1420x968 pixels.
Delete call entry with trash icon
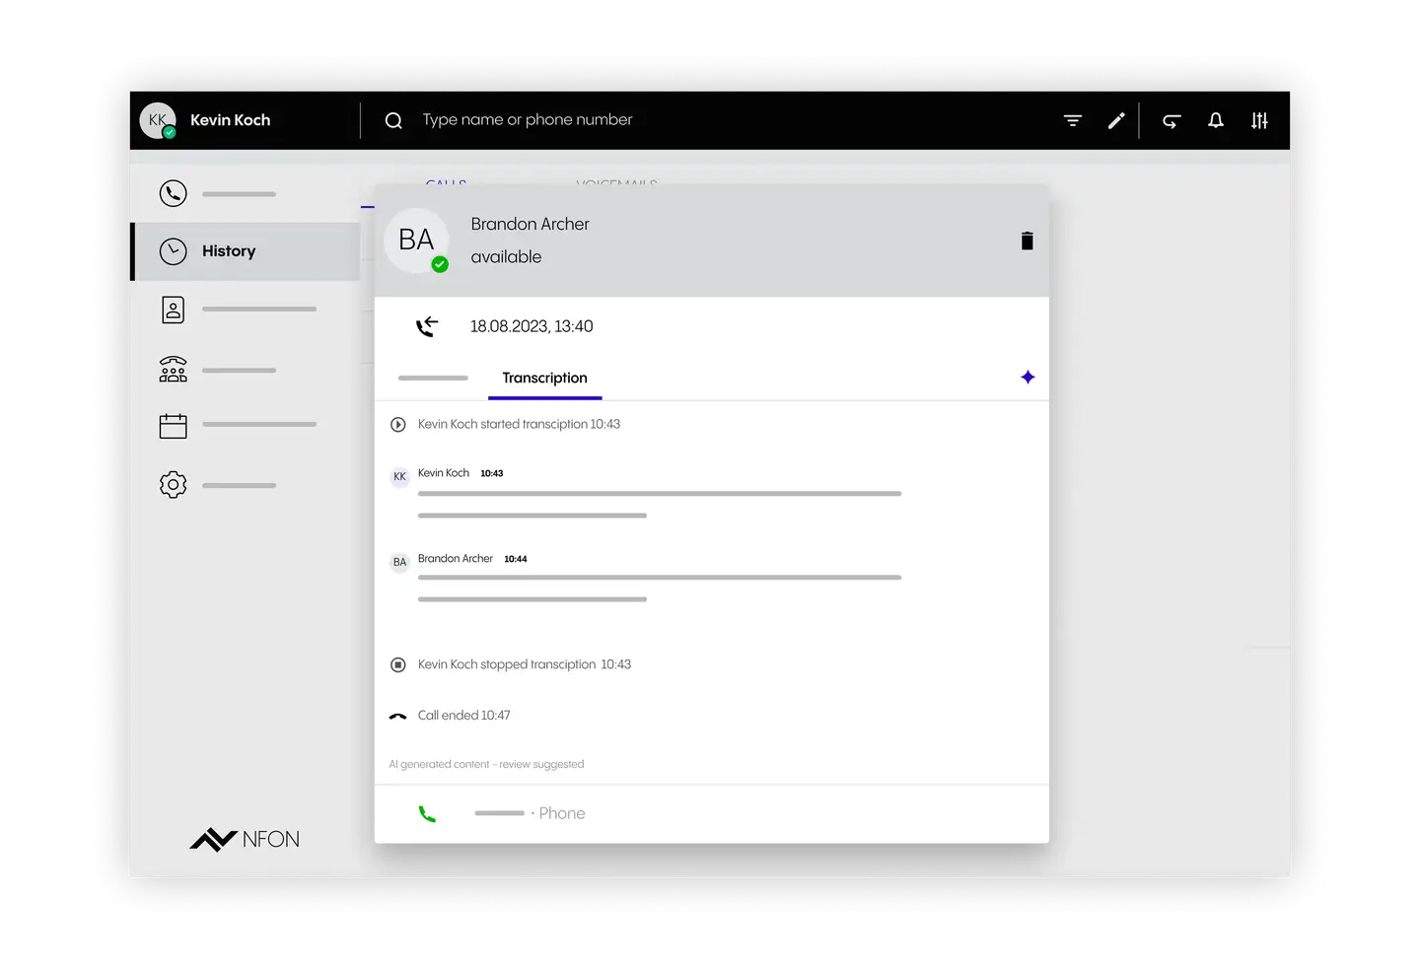[1027, 241]
